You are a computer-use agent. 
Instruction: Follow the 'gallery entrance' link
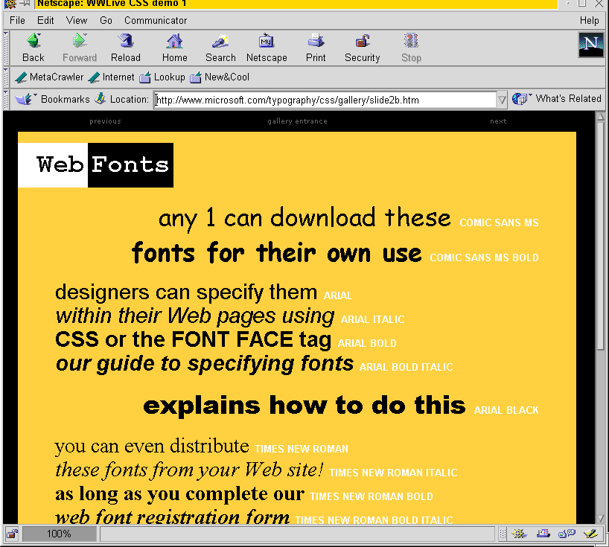(297, 121)
